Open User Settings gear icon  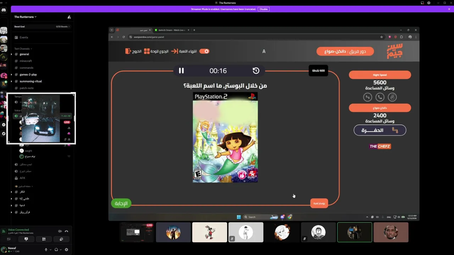[x=66, y=250]
